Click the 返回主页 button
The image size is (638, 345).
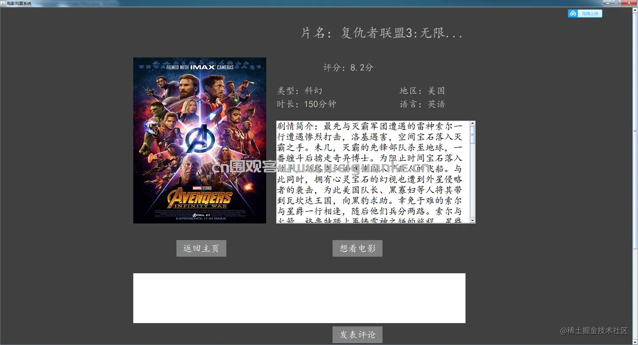(201, 248)
